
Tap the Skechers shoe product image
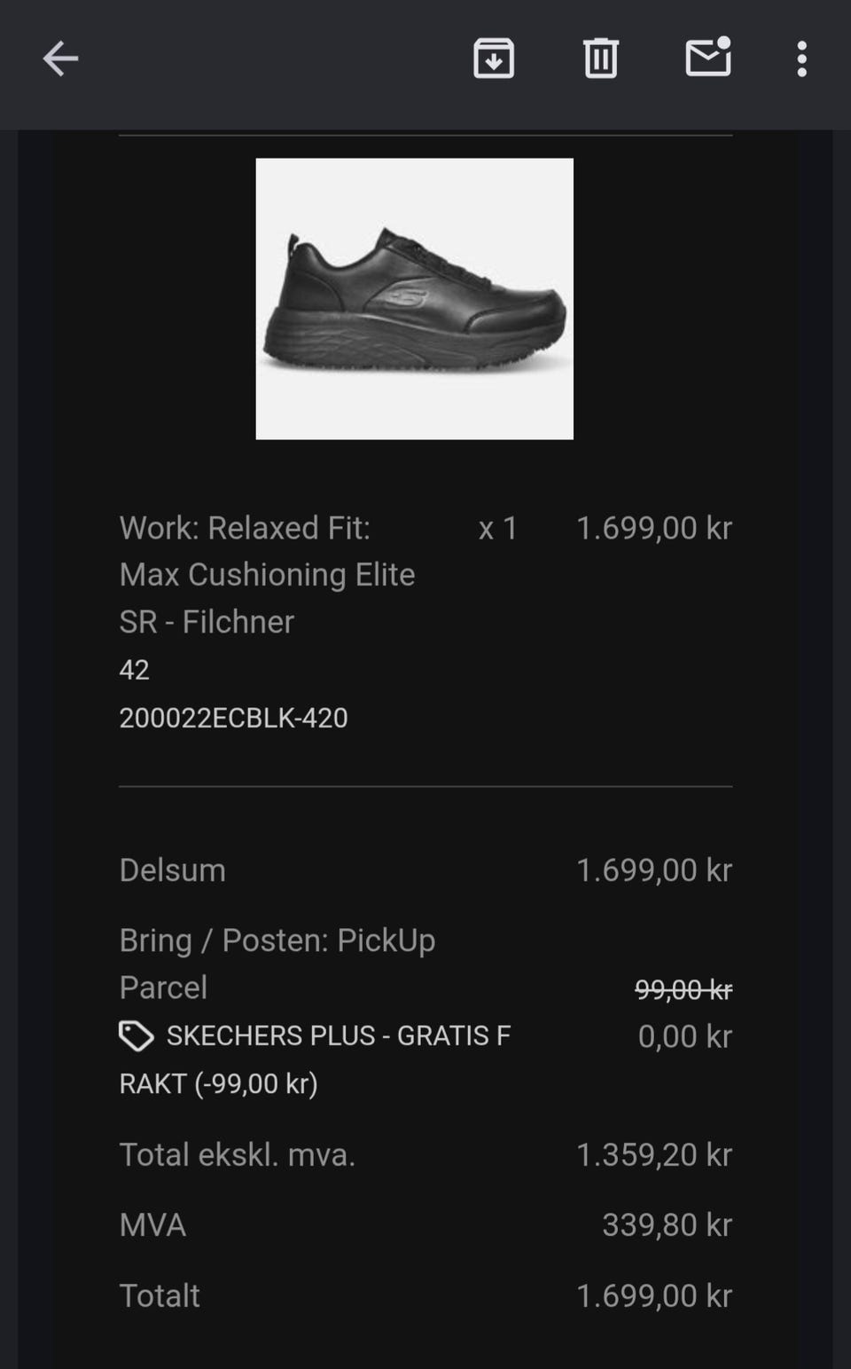click(415, 299)
